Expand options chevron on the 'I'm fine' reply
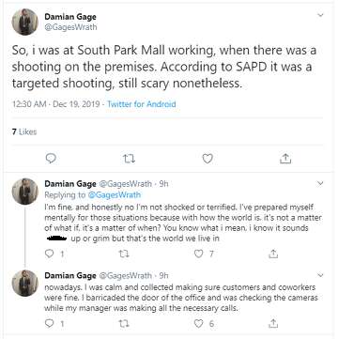The width and height of the screenshot is (338, 339). tap(320, 183)
